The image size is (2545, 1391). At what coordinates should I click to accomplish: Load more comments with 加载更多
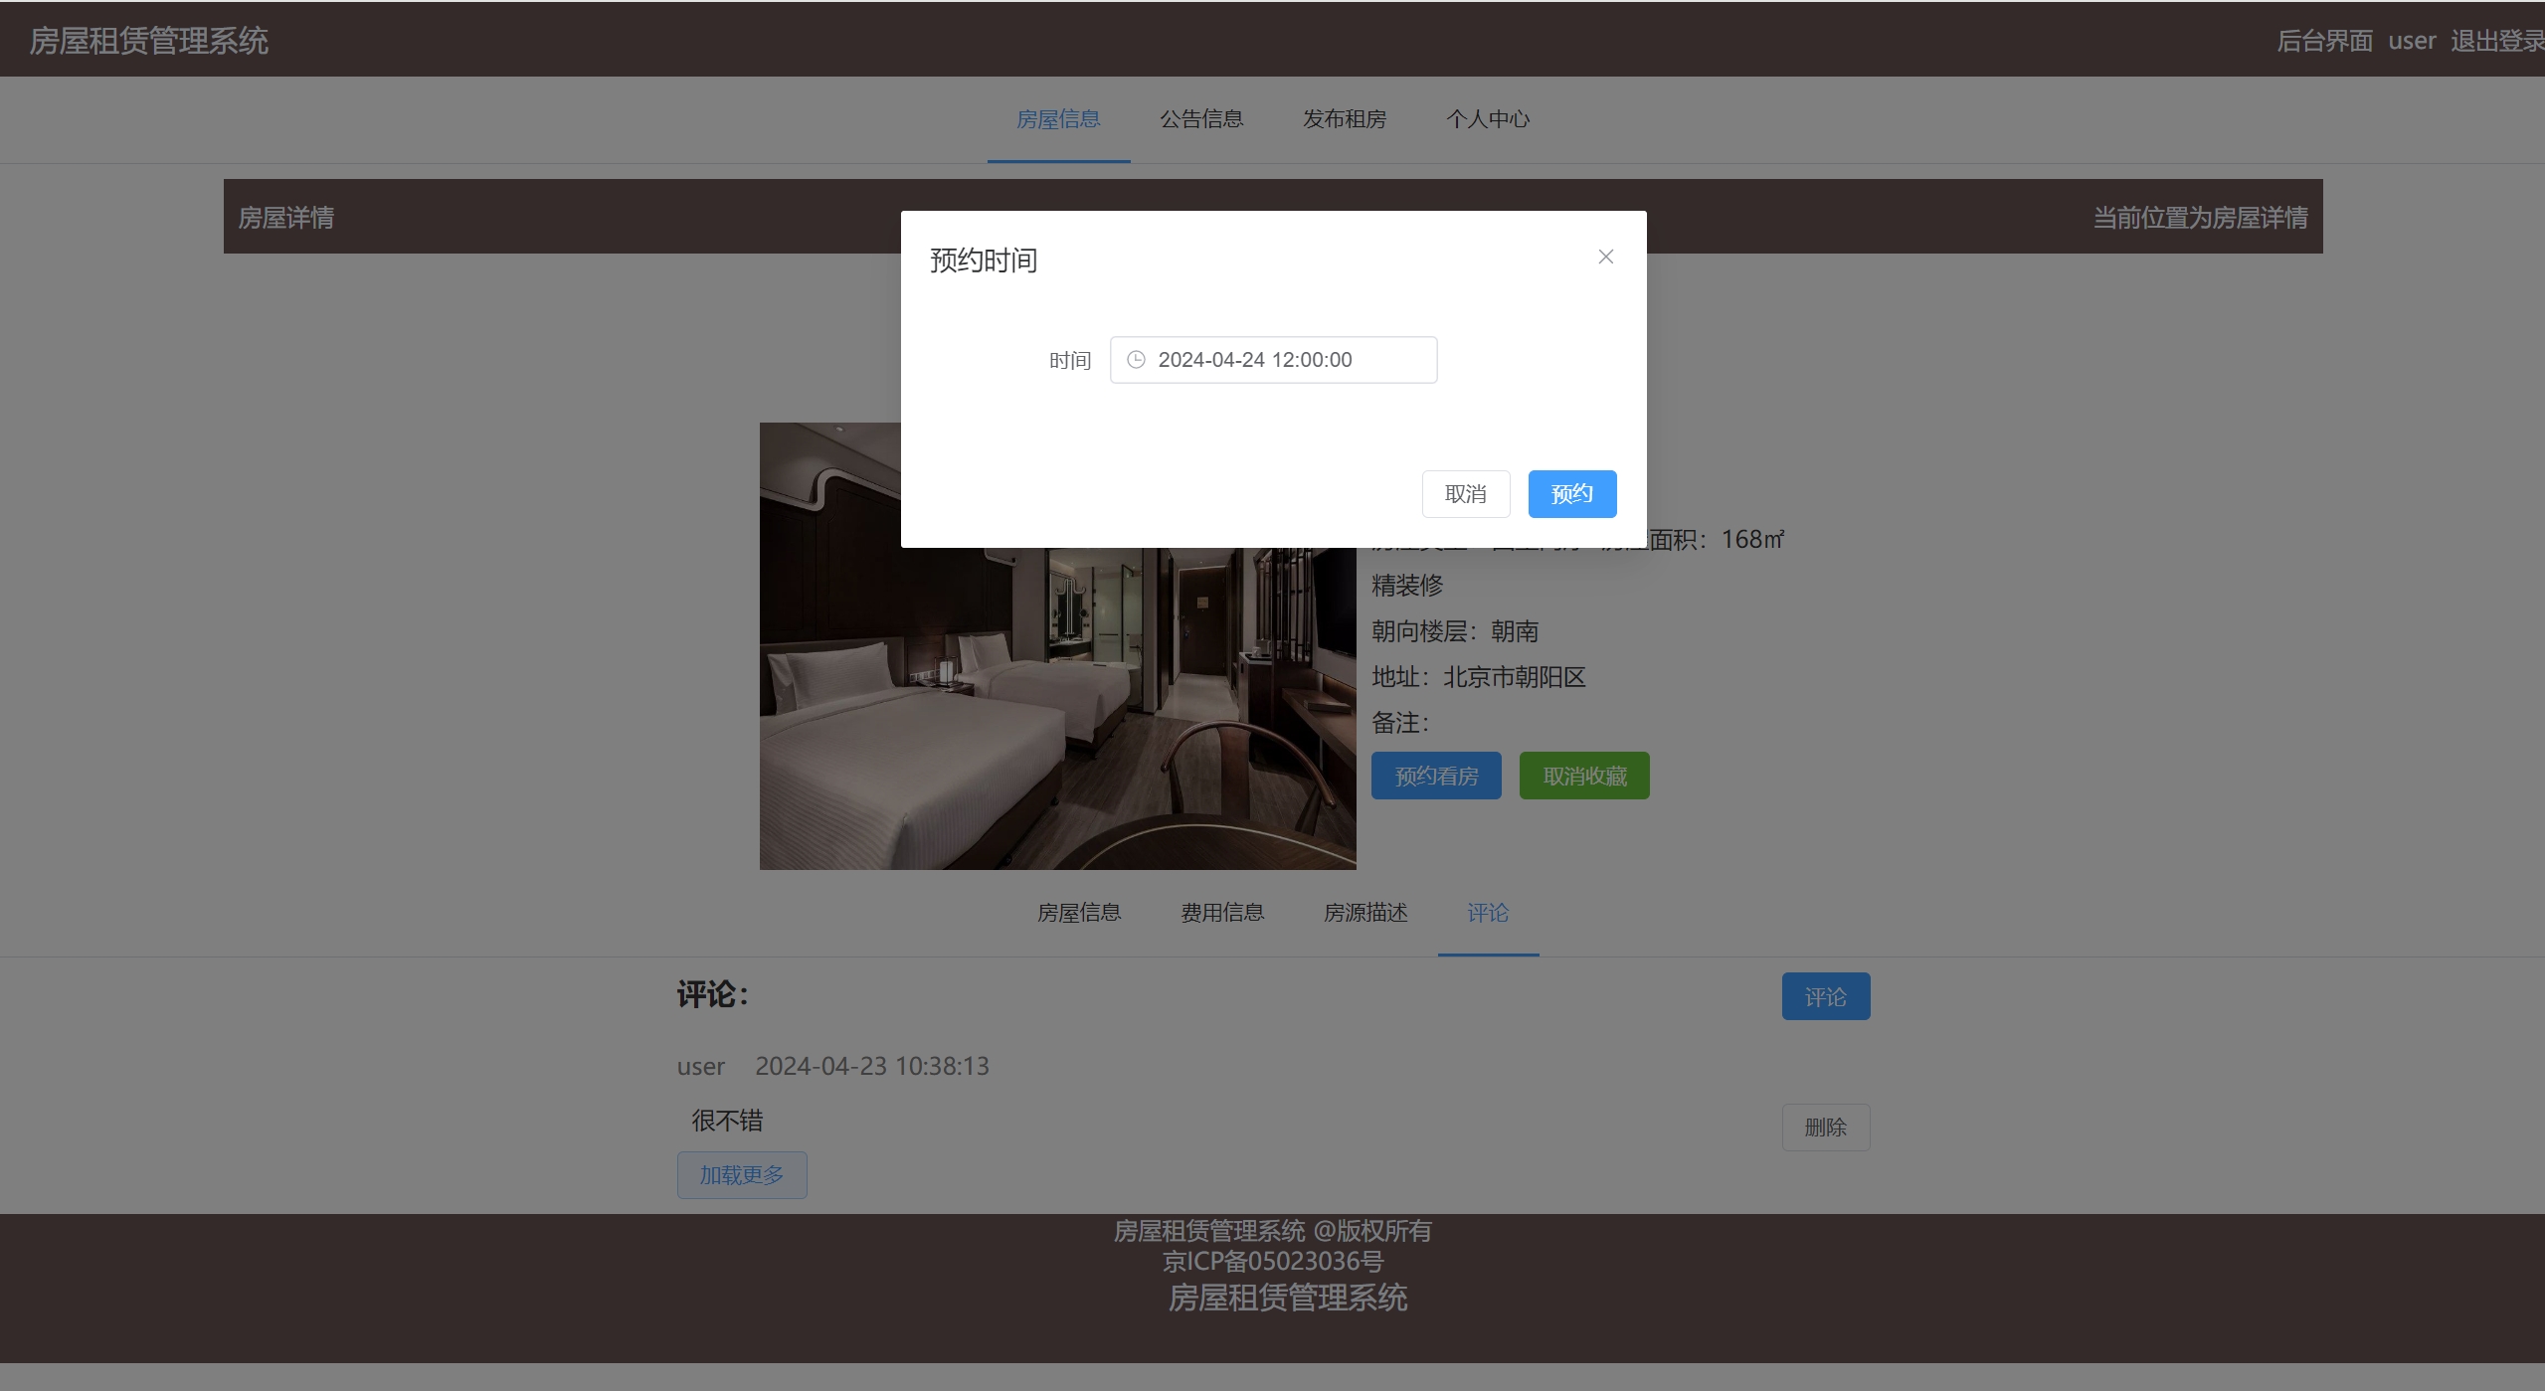742,1175
